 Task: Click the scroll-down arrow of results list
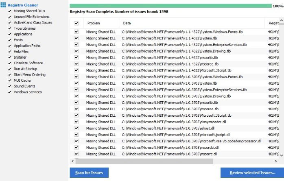coord(282,155)
